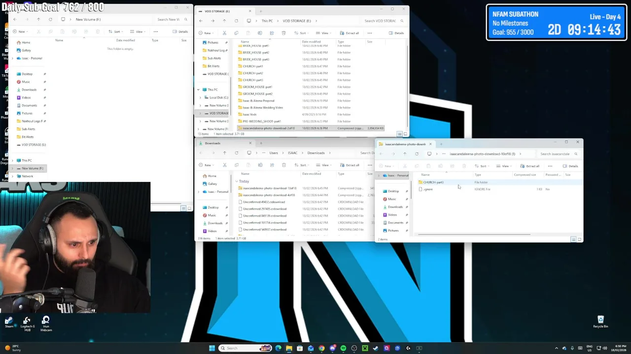The image size is (631, 354).
Task: Switch to large icons view in VOD STORAGE window
Action: (406, 134)
